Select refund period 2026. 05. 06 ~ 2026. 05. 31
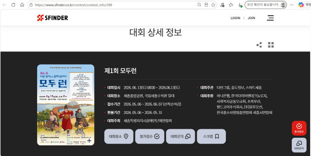 [x=143, y=113]
